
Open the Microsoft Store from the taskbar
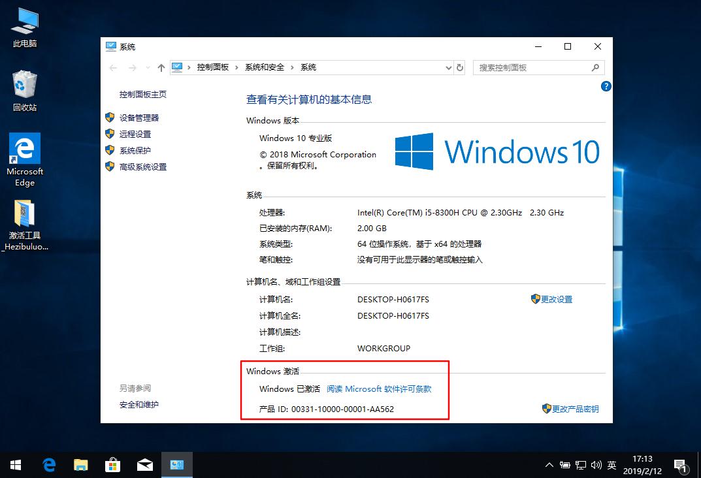(x=113, y=464)
